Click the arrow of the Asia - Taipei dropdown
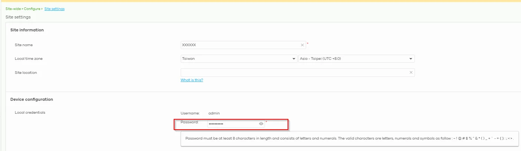Screen dimensions: 521x151 (411, 59)
